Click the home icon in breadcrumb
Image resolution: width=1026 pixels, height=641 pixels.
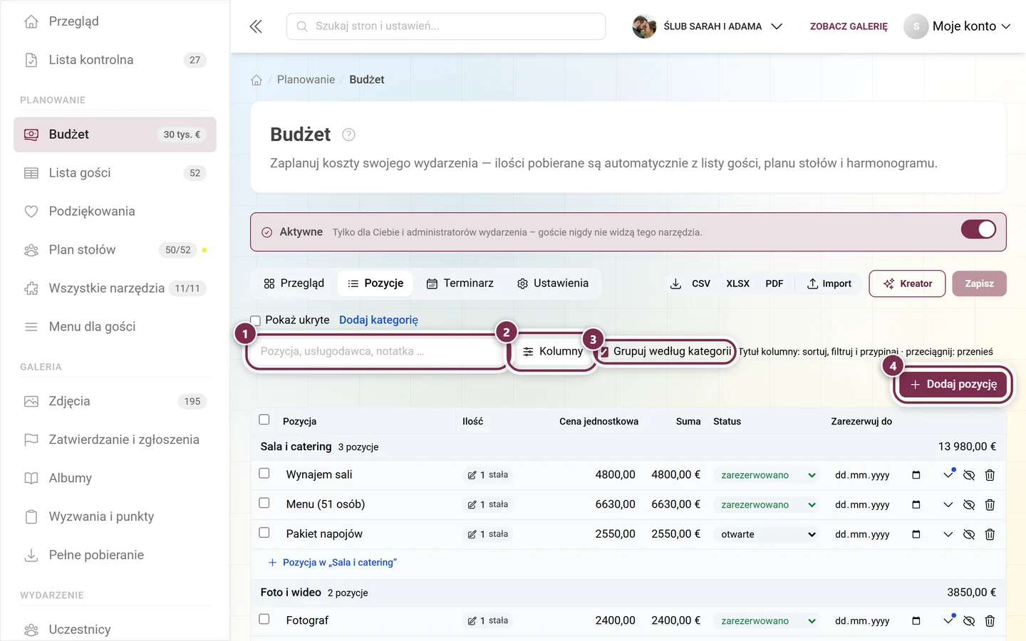256,80
